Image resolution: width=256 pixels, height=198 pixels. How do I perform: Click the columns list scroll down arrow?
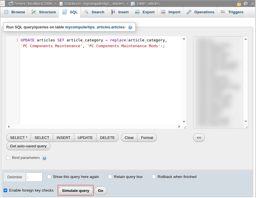point(246,121)
